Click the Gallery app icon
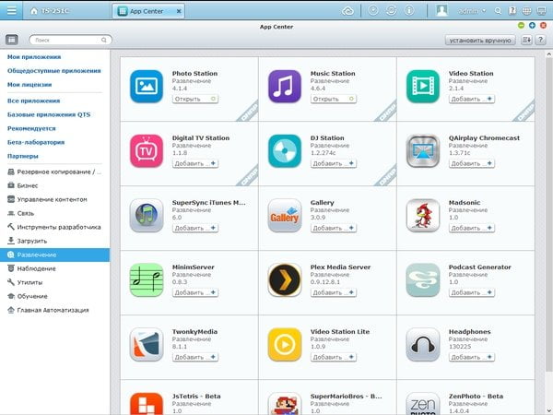 285,216
